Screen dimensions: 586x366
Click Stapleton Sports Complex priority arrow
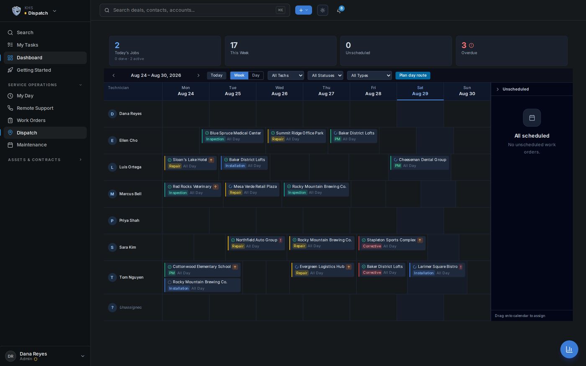pos(420,240)
